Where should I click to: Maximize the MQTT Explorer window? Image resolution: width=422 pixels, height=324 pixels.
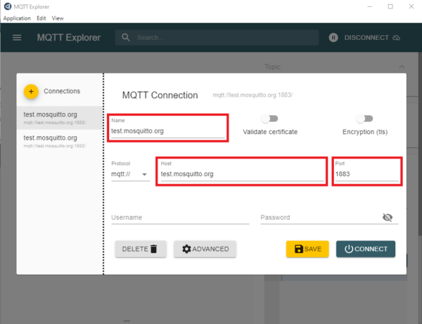tap(390, 6)
